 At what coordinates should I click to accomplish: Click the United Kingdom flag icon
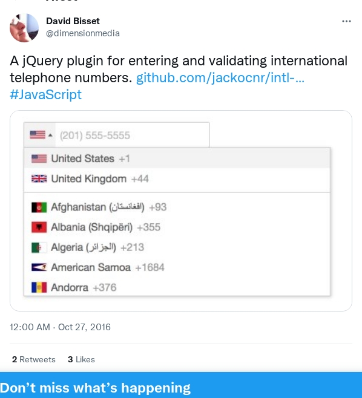pos(39,178)
